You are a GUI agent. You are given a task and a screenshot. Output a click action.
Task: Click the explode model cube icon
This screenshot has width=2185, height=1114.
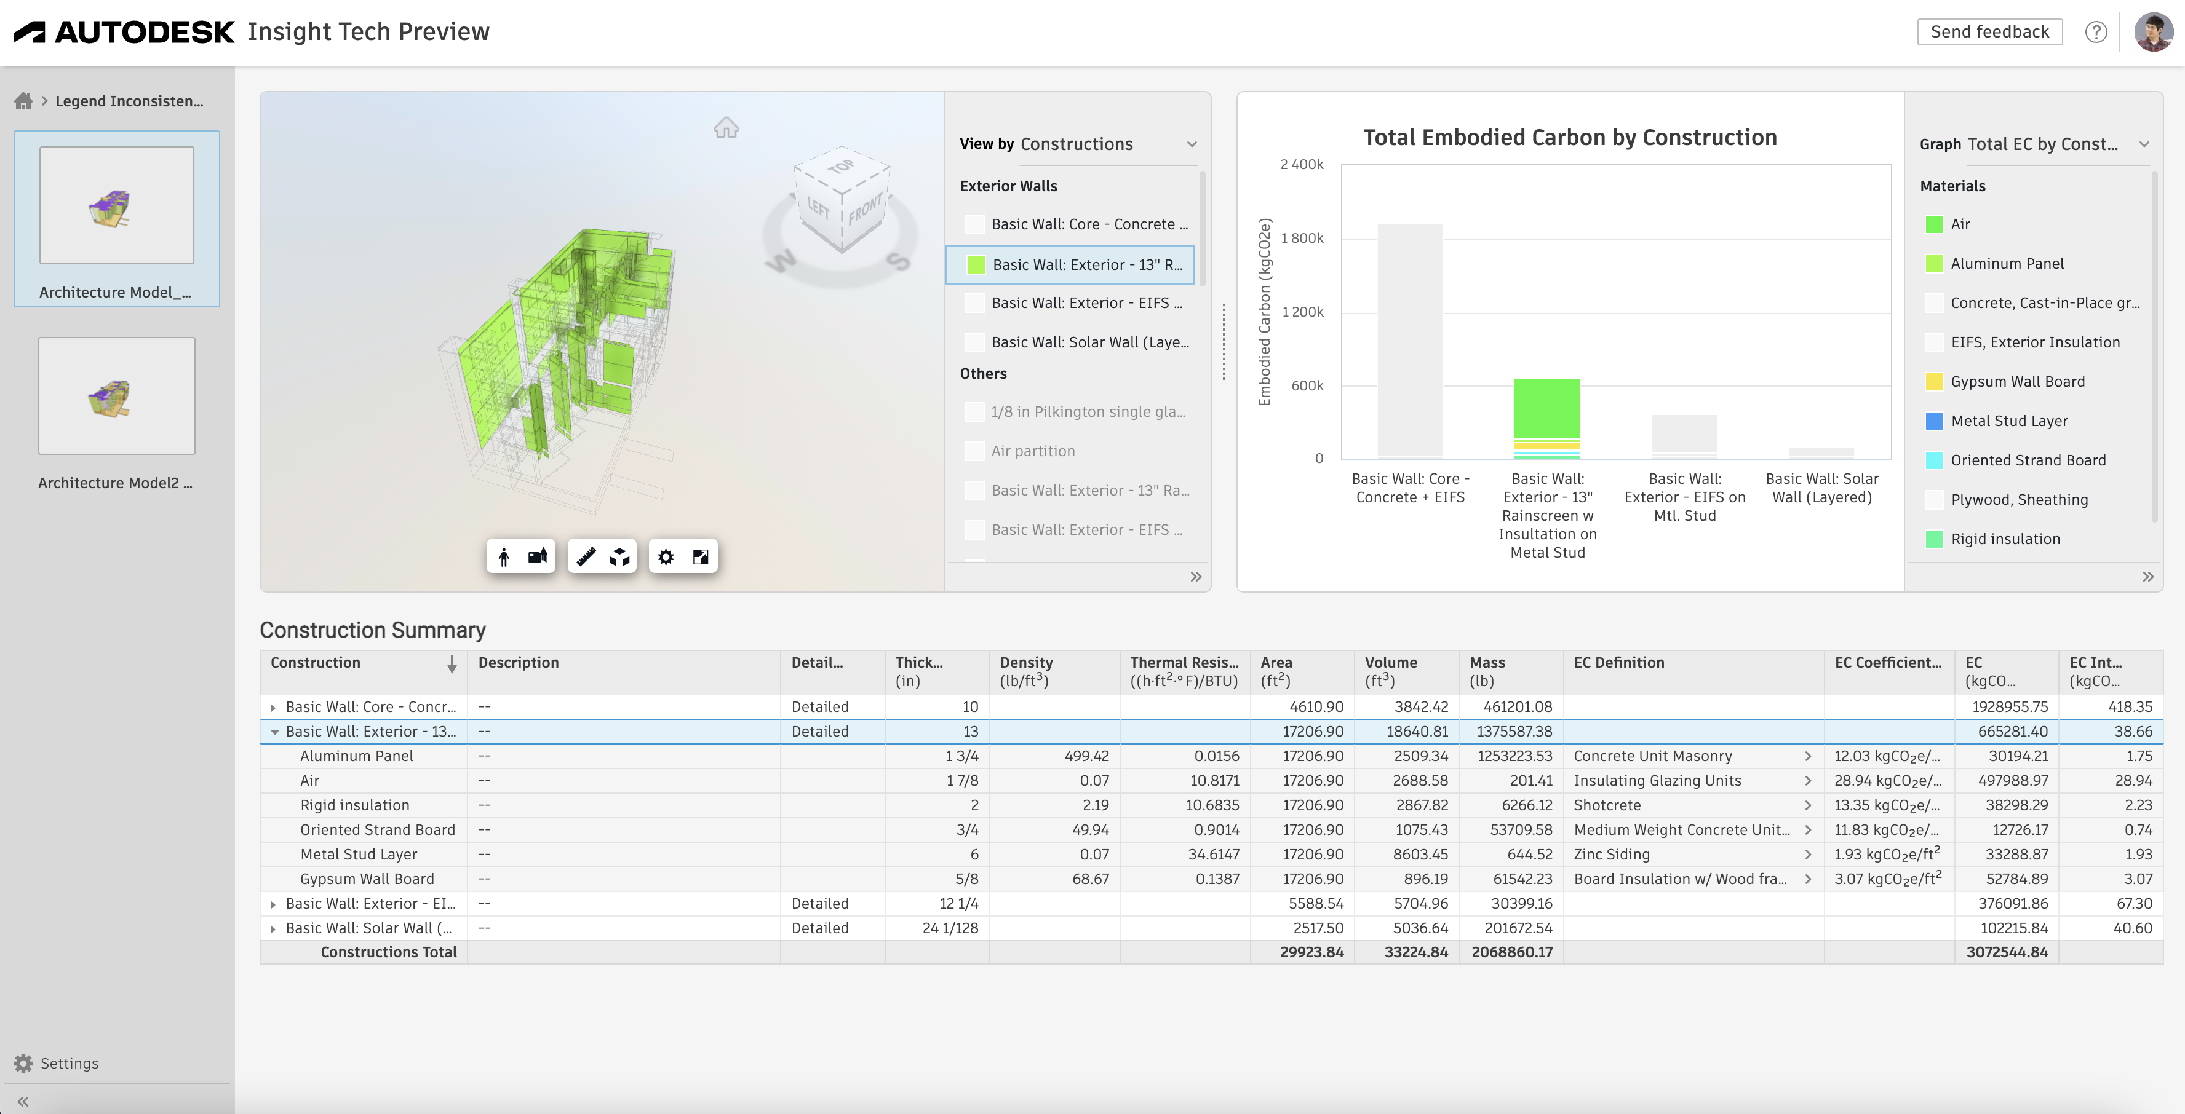(x=620, y=557)
